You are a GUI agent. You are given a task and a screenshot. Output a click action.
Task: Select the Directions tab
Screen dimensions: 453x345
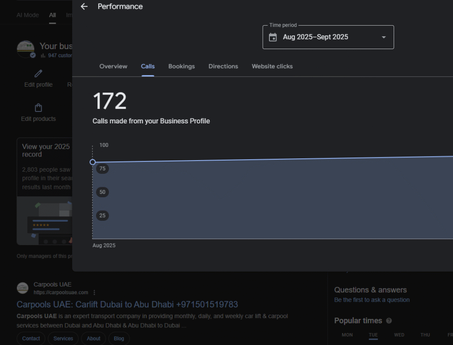pyautogui.click(x=223, y=66)
